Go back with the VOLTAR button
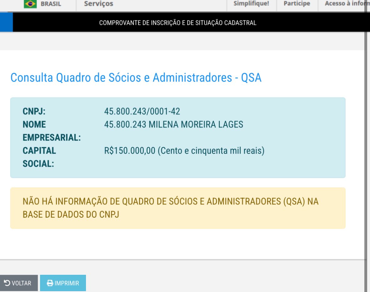Screen dimensions: 370x292 click(x=19, y=283)
